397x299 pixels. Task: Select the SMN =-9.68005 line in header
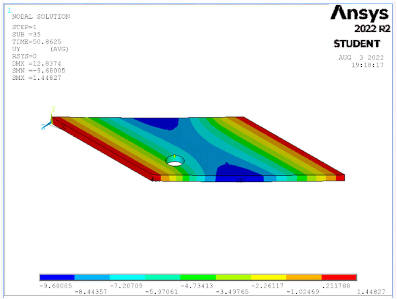pyautogui.click(x=39, y=71)
